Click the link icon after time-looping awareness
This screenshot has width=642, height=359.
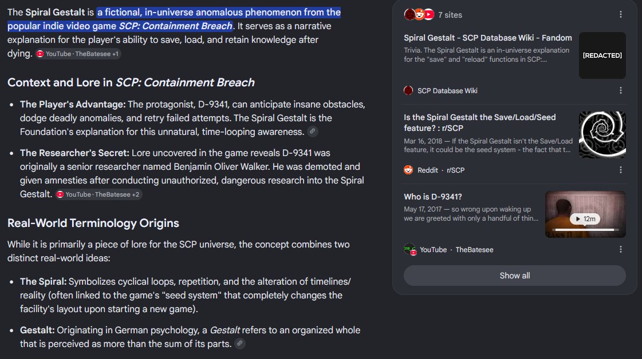tap(312, 131)
